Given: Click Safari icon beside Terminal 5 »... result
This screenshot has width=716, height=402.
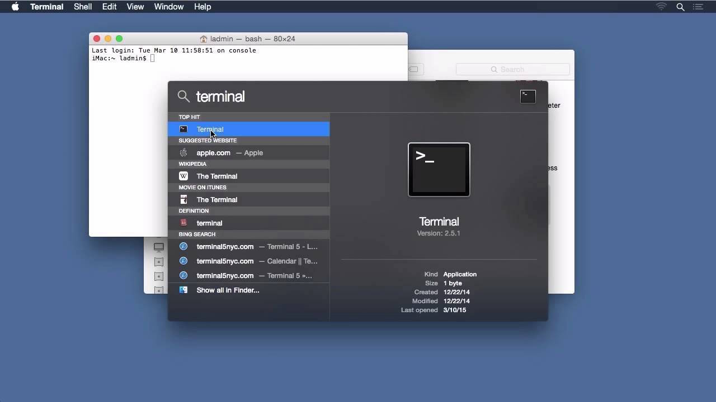Looking at the screenshot, I should pyautogui.click(x=183, y=275).
